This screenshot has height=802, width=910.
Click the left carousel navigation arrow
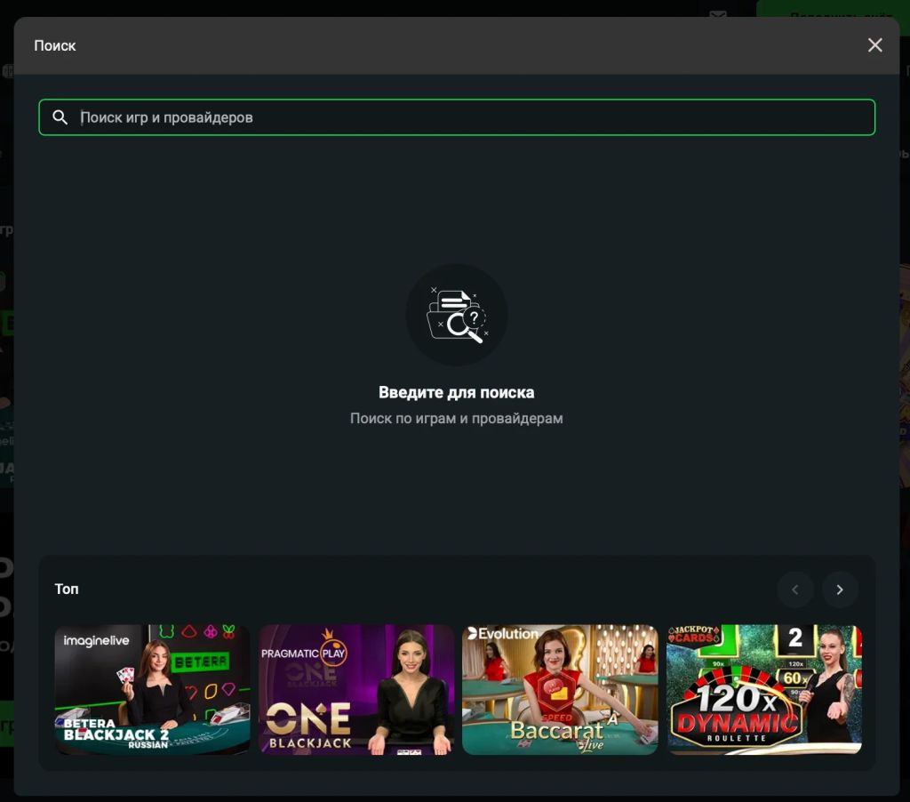click(x=795, y=589)
